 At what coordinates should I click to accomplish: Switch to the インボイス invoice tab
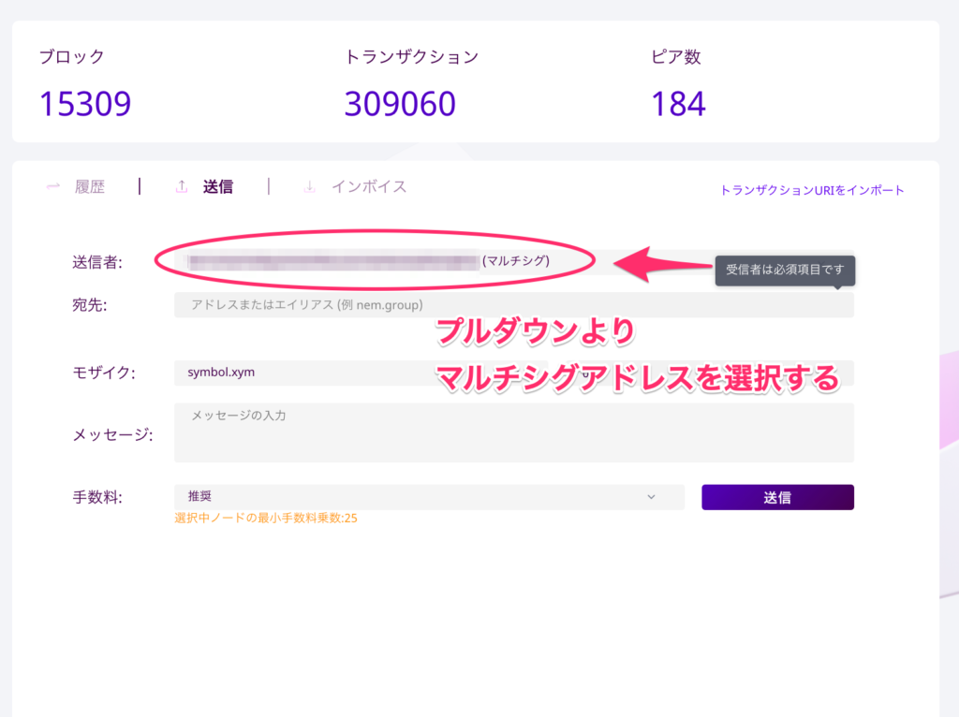click(x=369, y=186)
